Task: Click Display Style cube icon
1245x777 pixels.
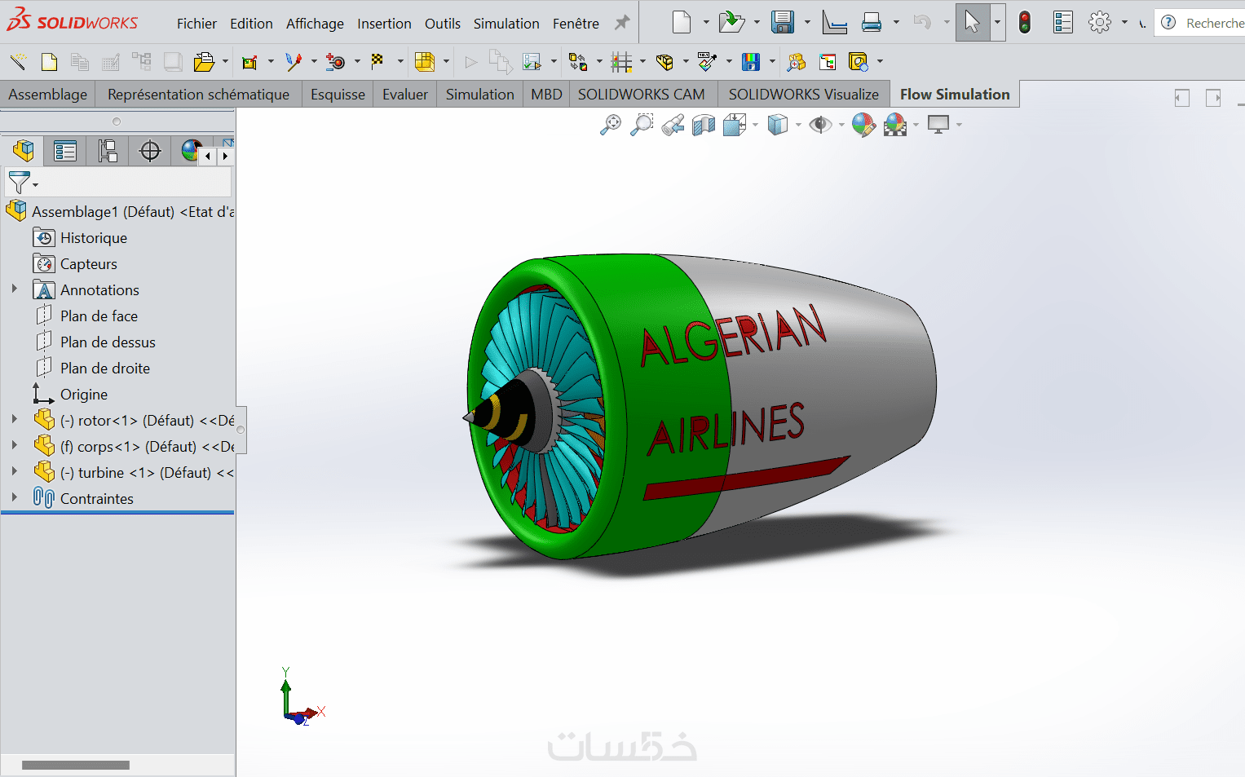Action: coord(778,125)
